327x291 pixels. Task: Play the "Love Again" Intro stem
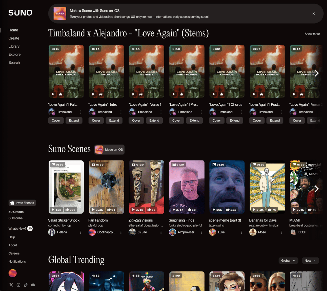click(93, 94)
